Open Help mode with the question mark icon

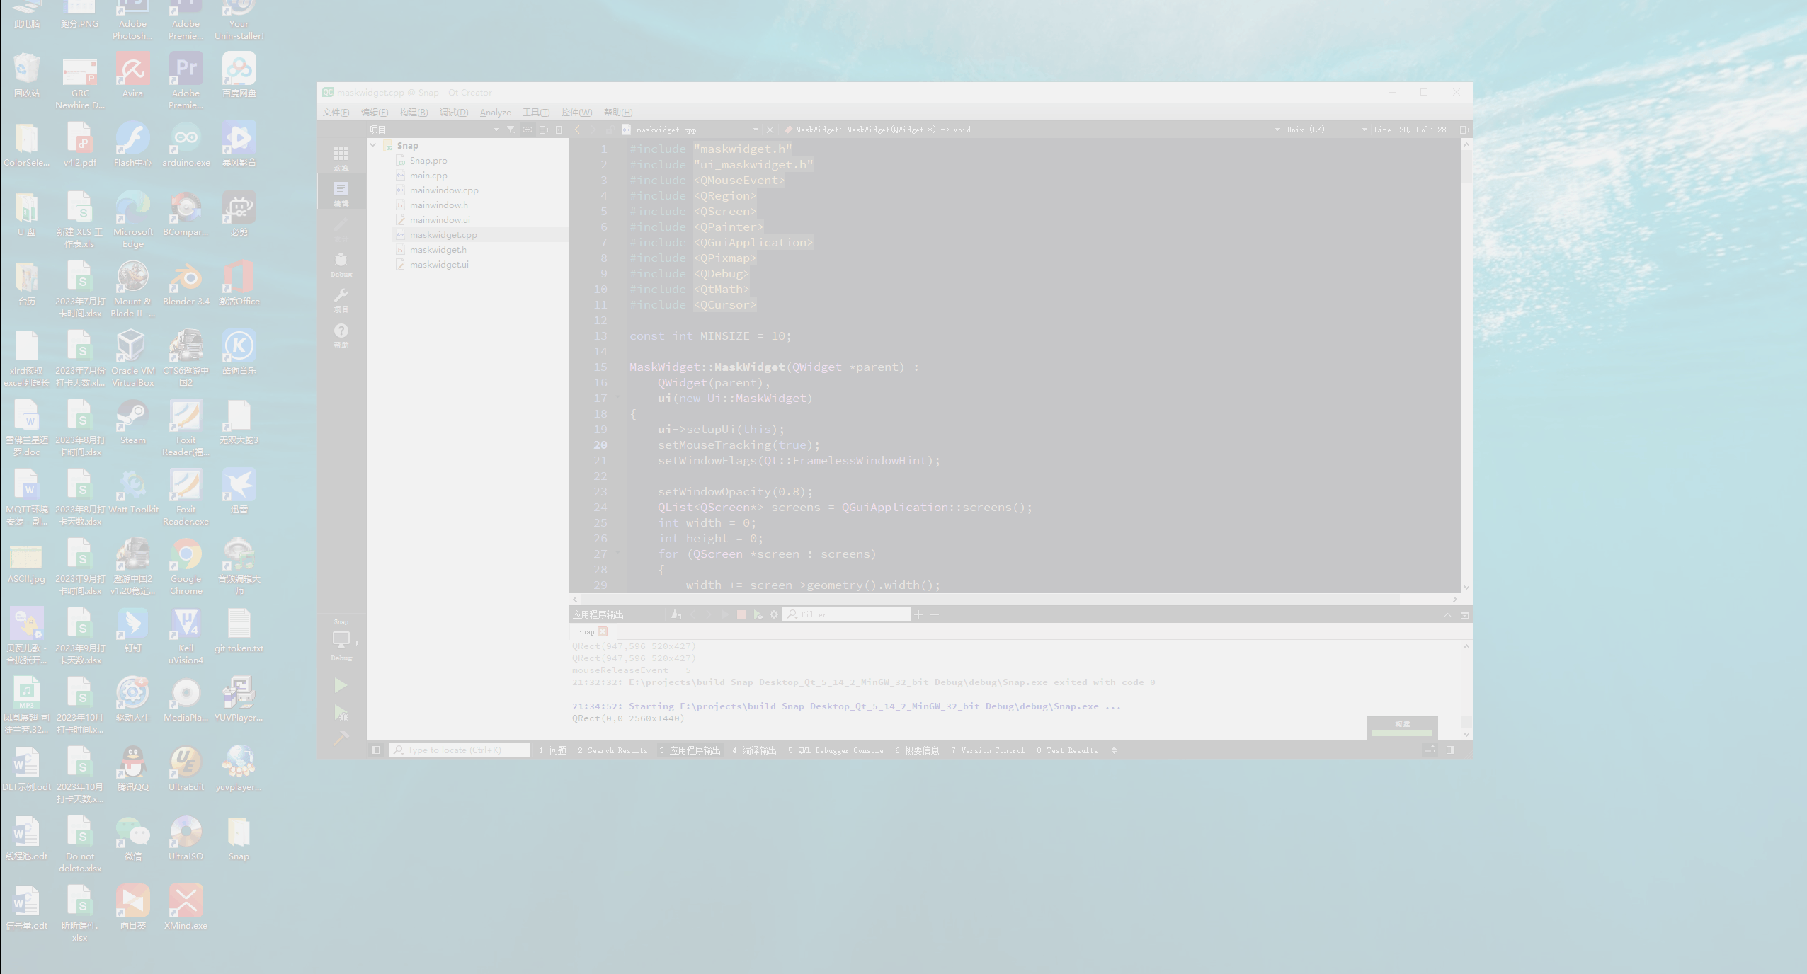click(x=341, y=334)
